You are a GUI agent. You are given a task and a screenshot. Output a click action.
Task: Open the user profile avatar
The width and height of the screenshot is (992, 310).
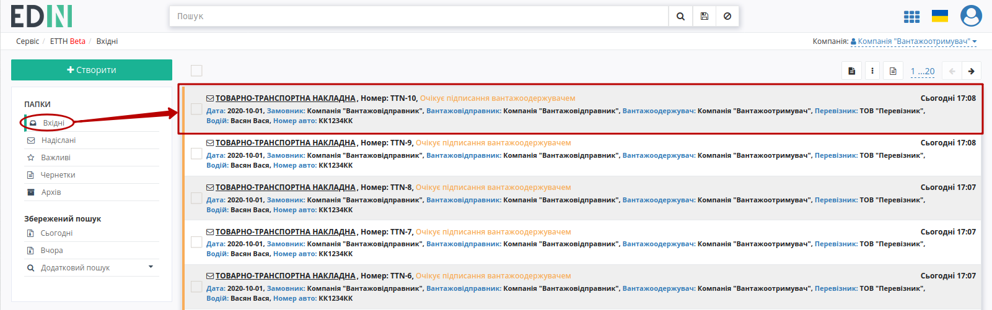[x=971, y=16]
